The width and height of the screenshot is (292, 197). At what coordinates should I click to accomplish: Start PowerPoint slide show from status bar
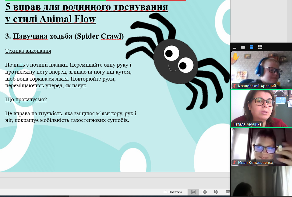pyautogui.click(x=228, y=192)
